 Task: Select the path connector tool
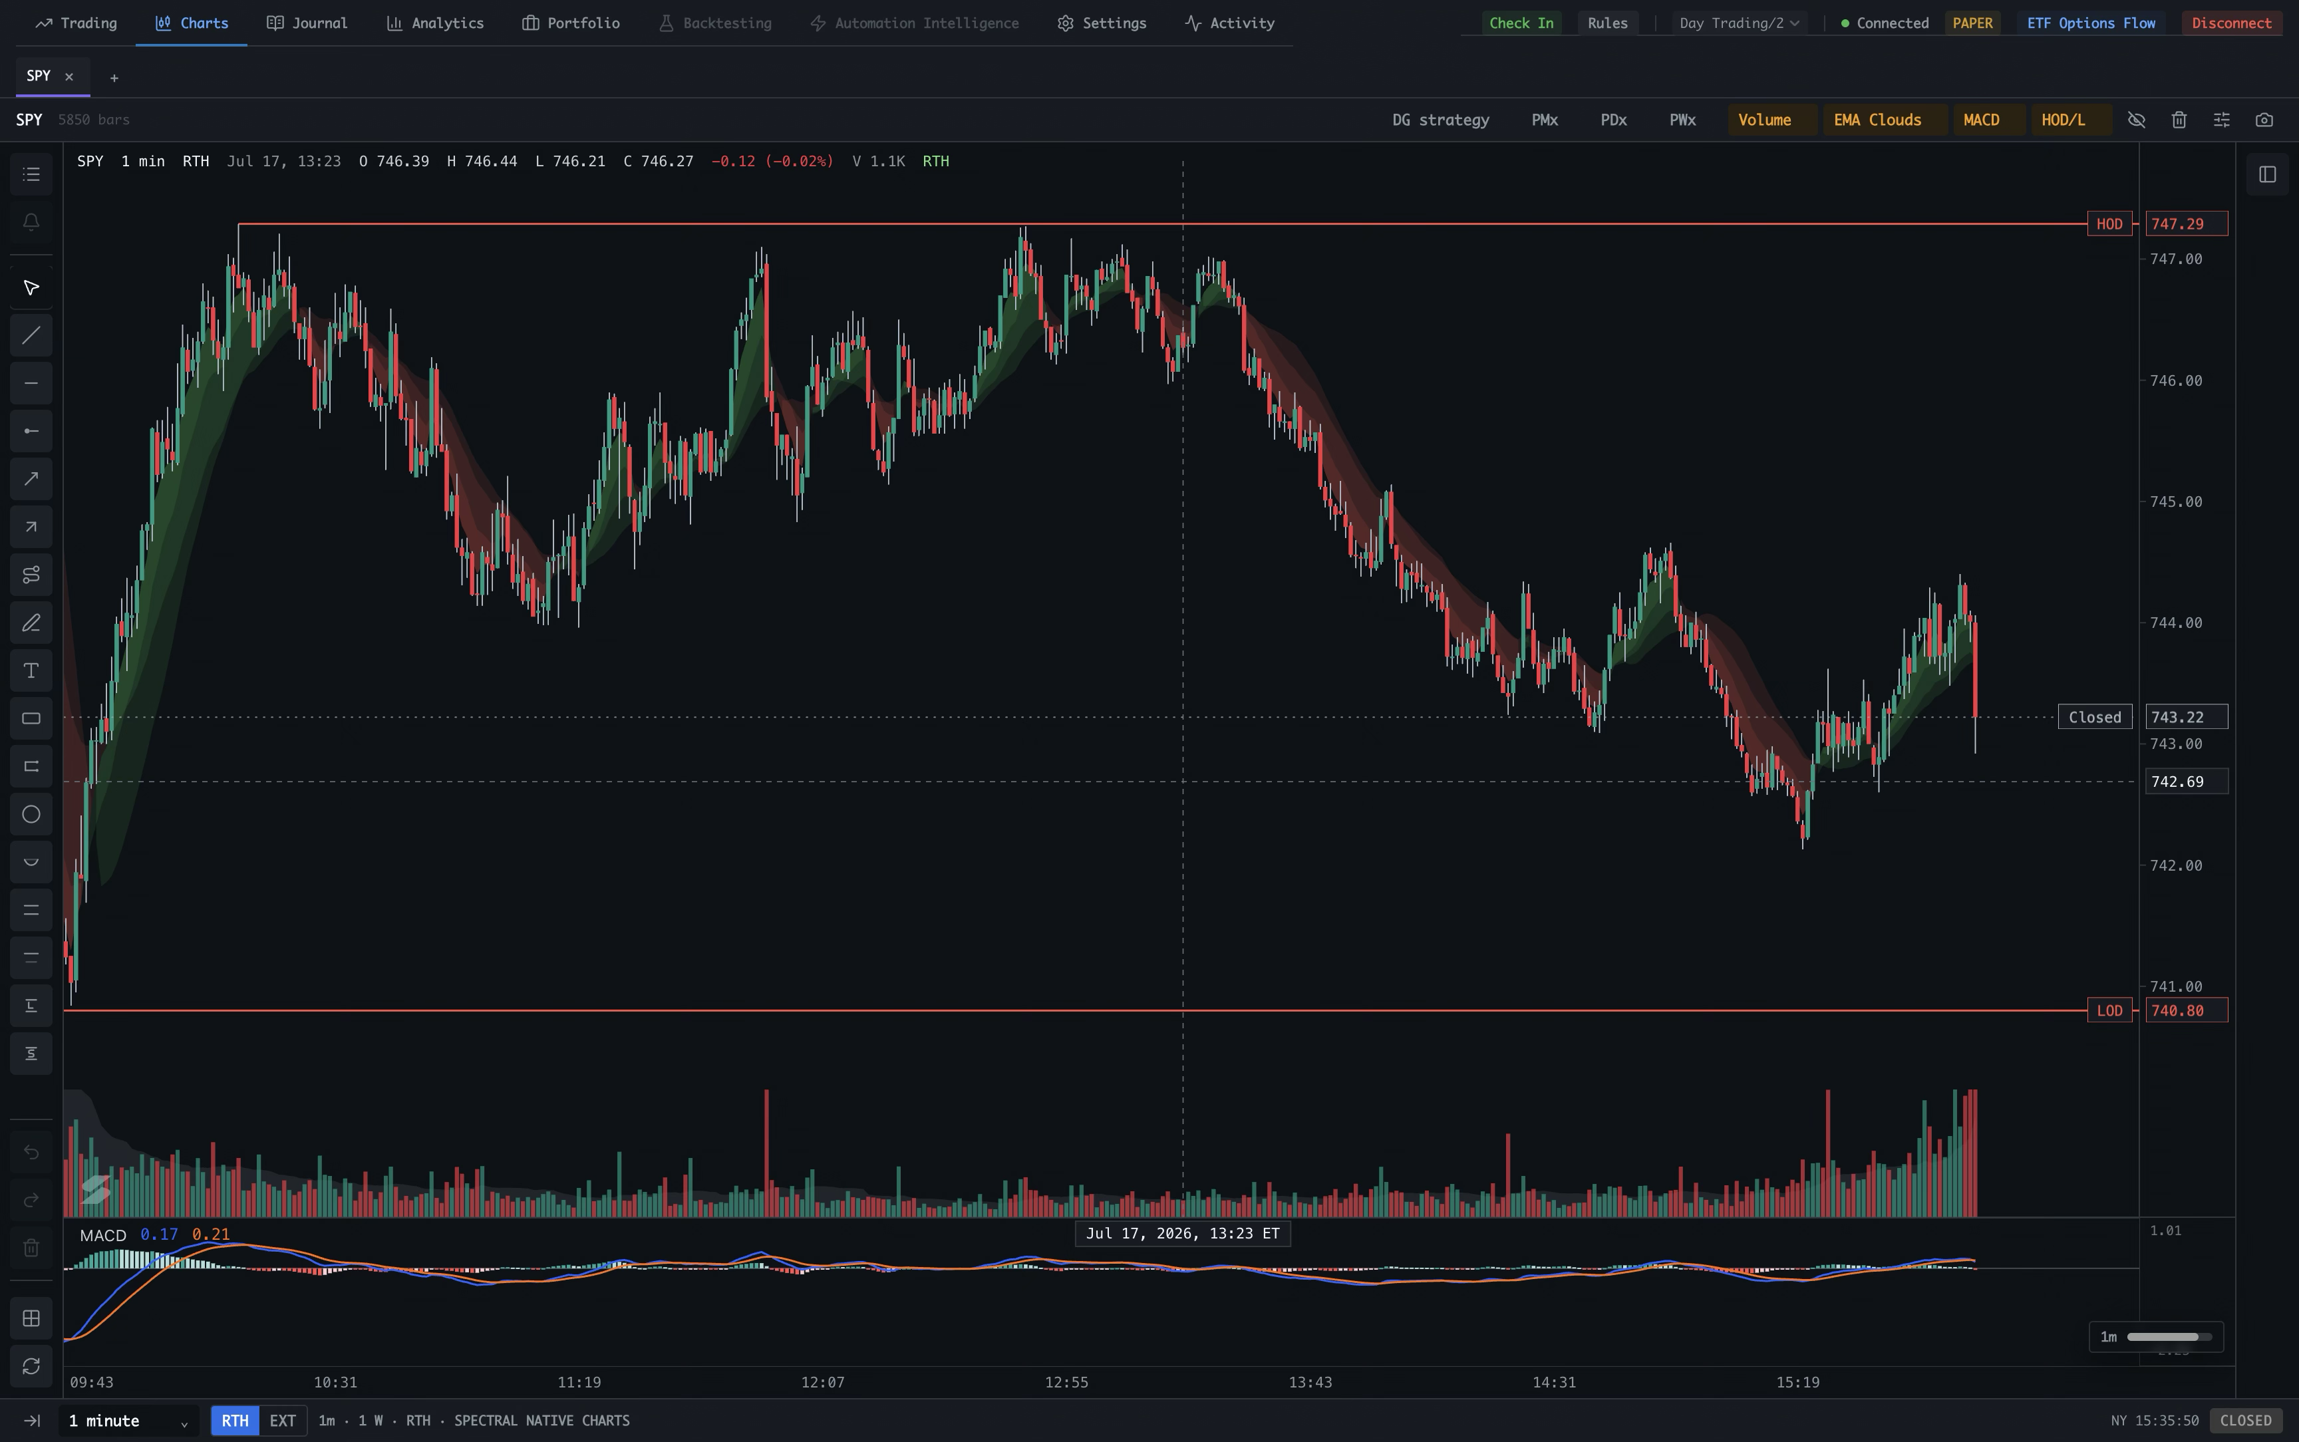point(31,574)
